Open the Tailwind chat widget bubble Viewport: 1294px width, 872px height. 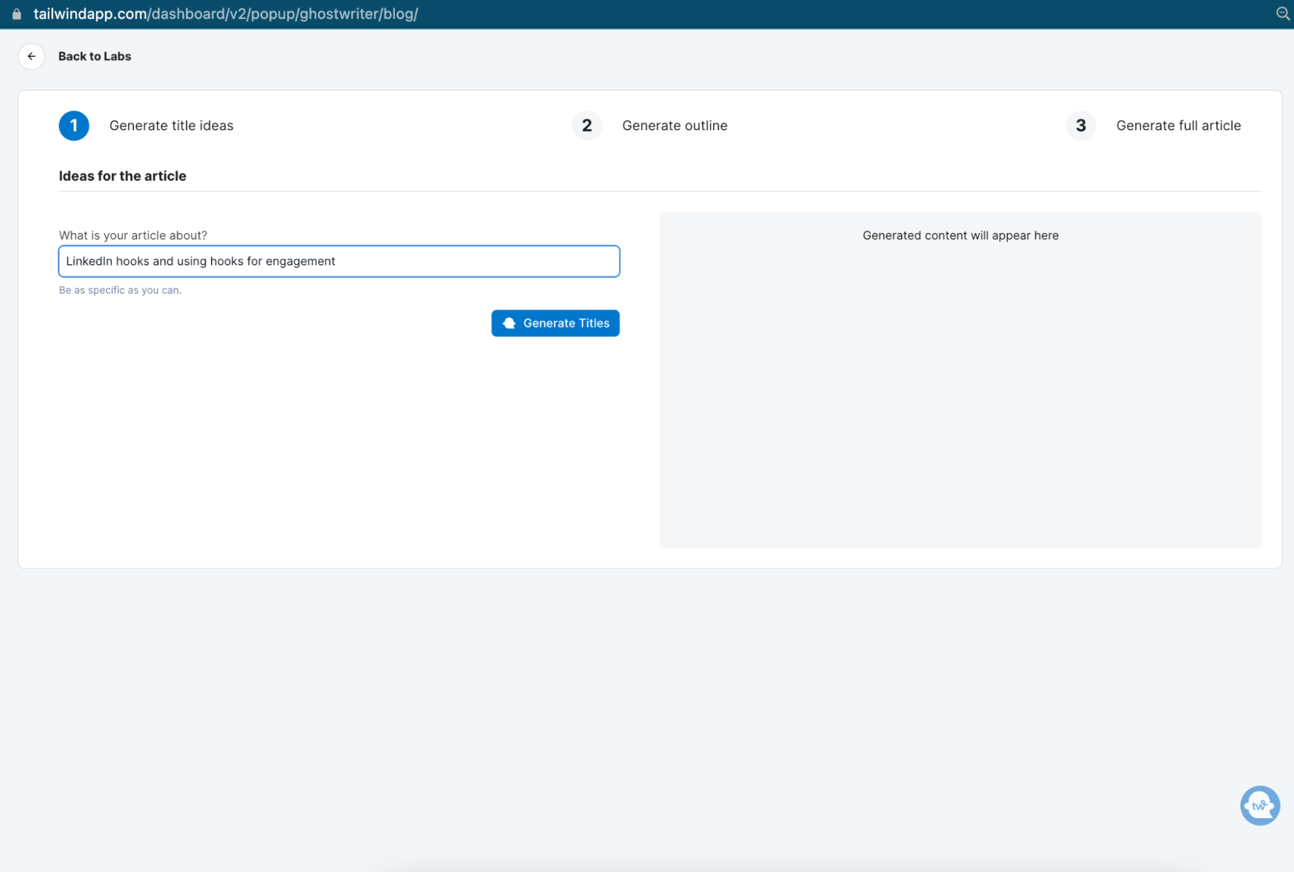[x=1259, y=805]
